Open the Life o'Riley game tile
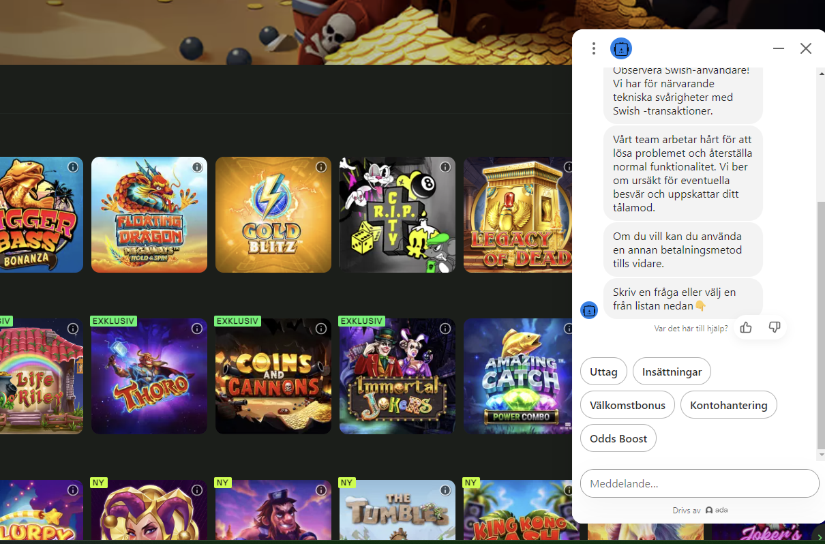Screen dimensions: 825x544 [42, 376]
